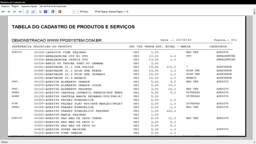Open Suporte e Ajuda menu
This screenshot has width=256, height=144.
pos(29,6)
